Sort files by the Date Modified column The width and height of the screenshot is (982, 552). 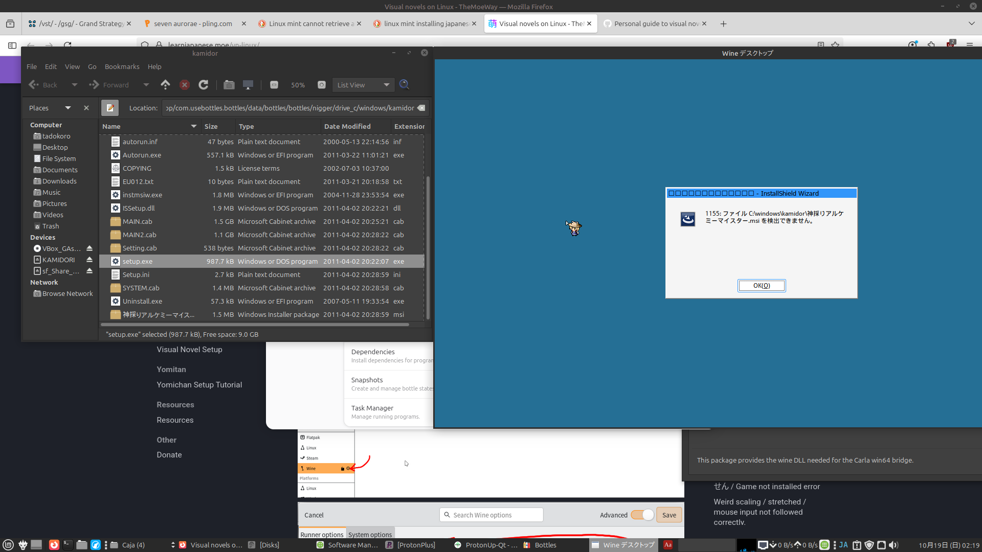(x=347, y=126)
